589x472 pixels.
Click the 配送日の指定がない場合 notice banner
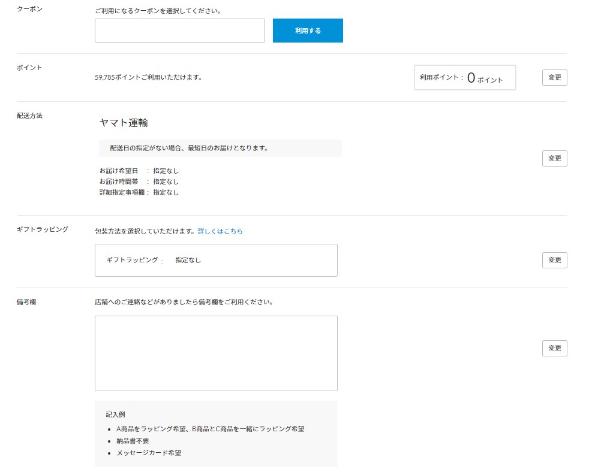click(x=220, y=148)
